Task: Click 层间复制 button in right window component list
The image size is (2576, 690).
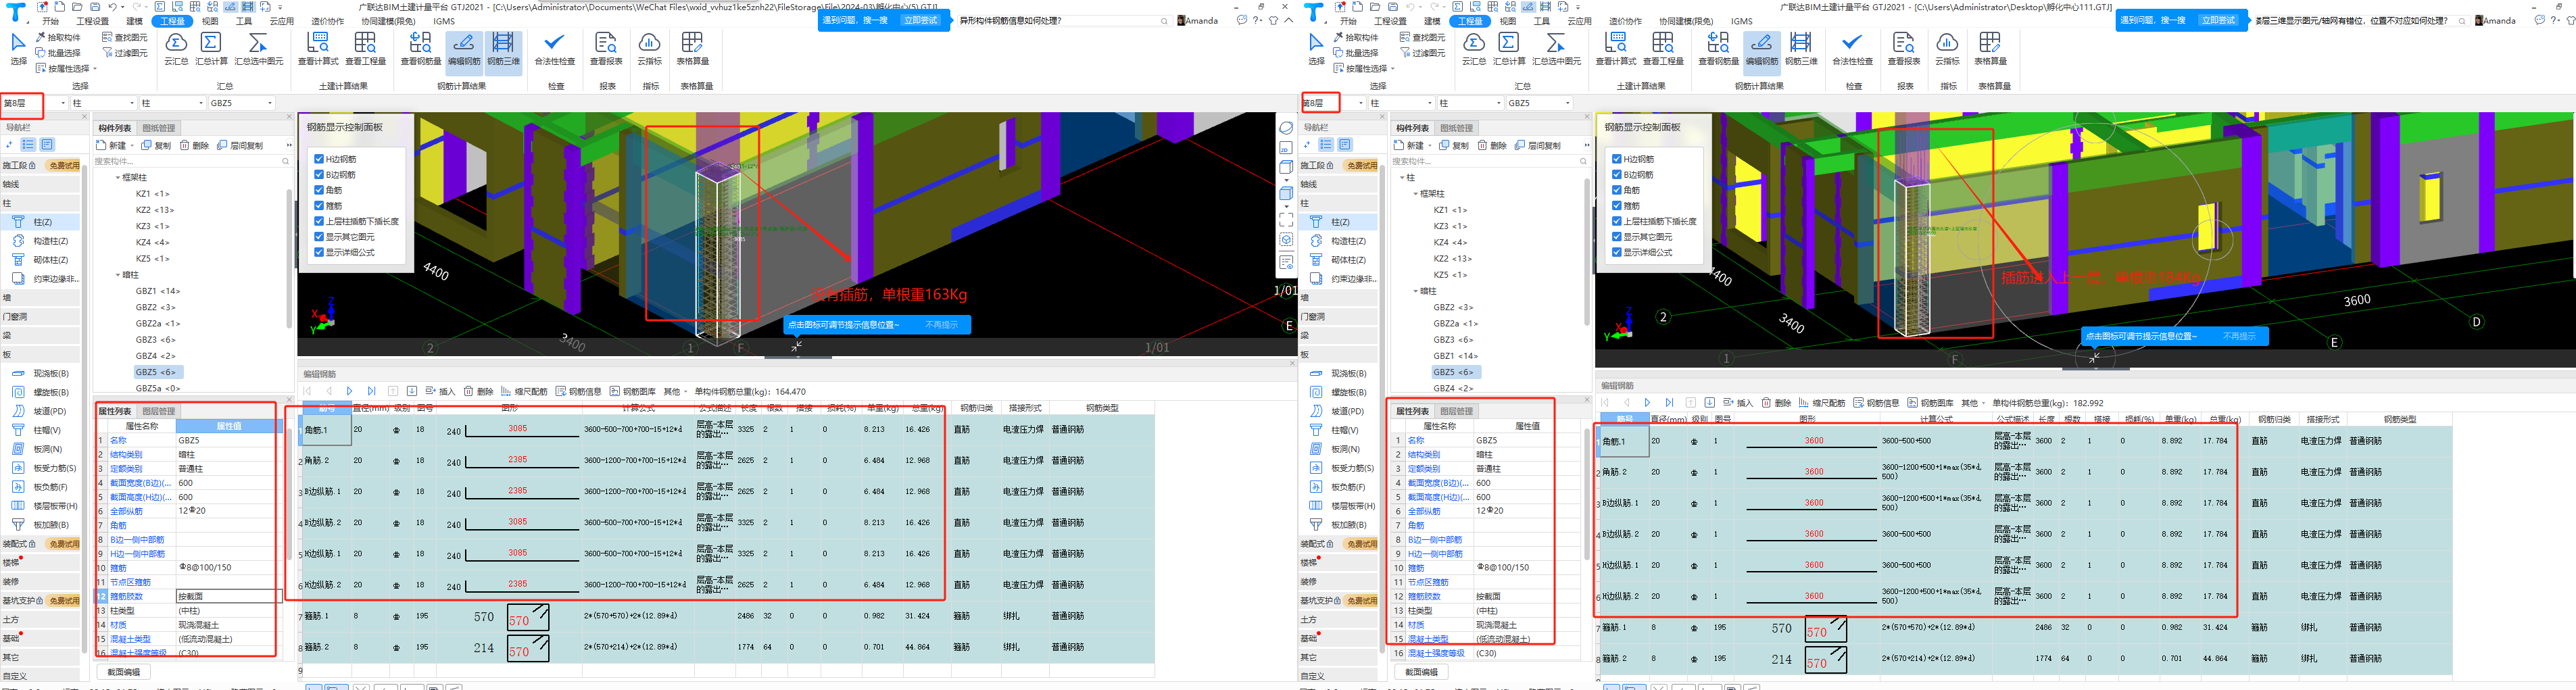Action: pyautogui.click(x=1538, y=146)
